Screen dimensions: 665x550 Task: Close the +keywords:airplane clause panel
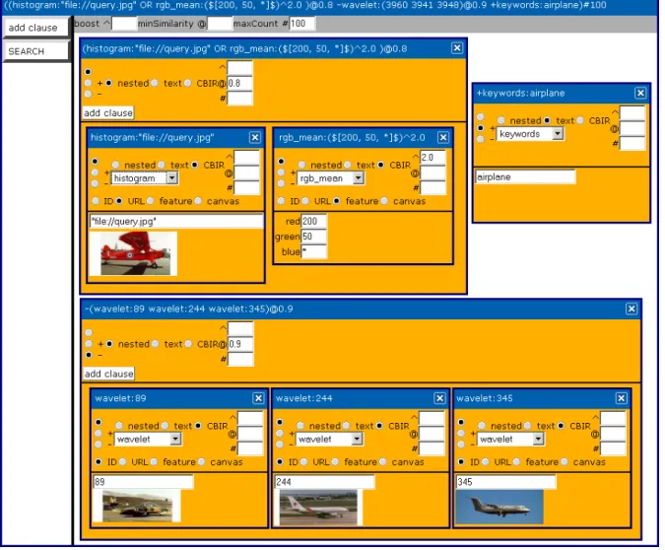click(640, 93)
